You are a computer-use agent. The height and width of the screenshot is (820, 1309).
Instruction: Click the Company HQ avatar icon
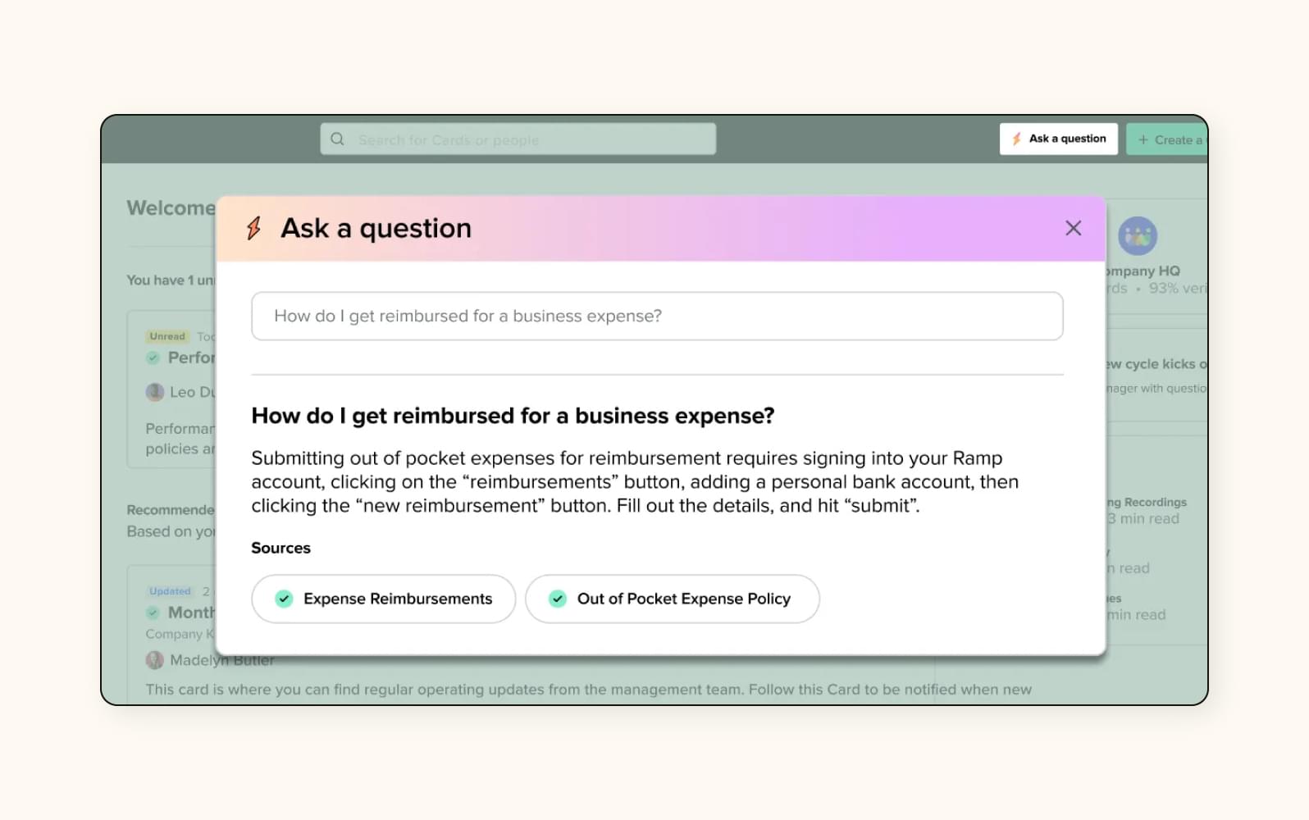[1138, 236]
